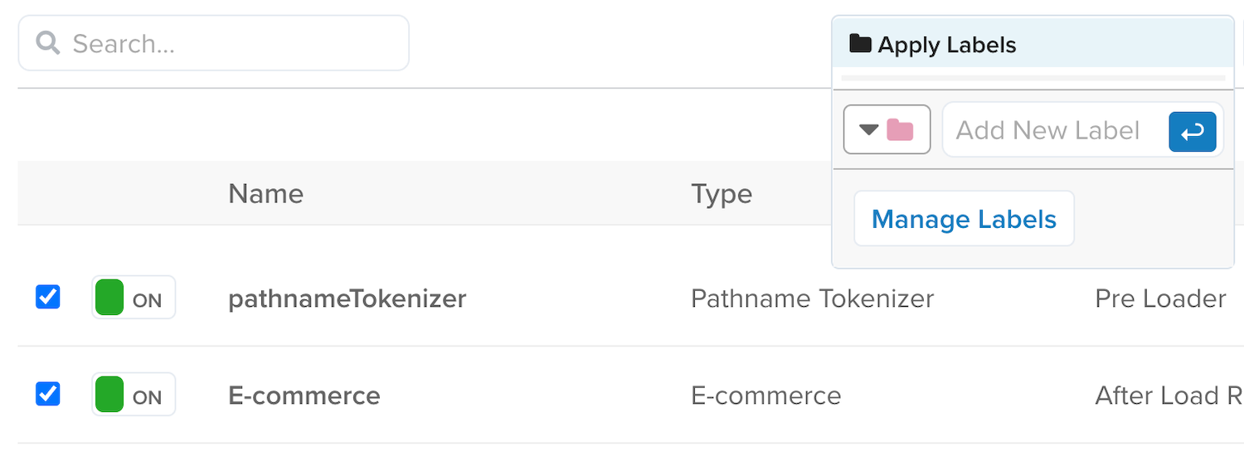Select the Apply Labels header text

[x=947, y=45]
